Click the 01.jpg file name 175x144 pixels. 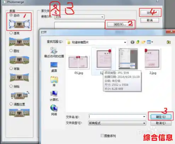tap(79, 73)
